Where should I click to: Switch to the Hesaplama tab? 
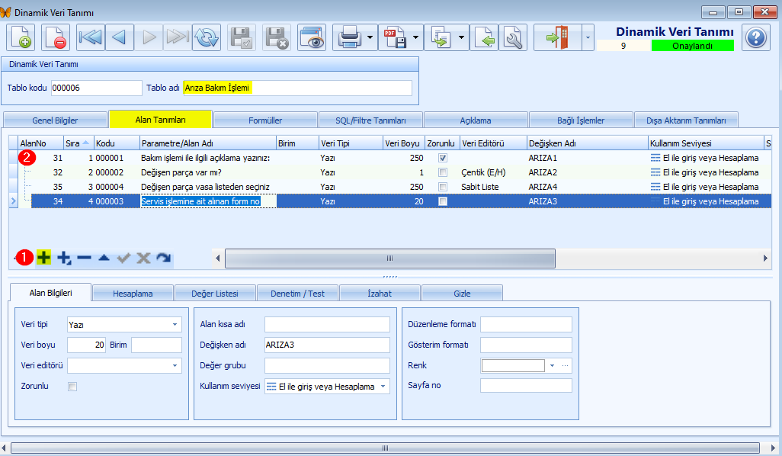click(133, 294)
